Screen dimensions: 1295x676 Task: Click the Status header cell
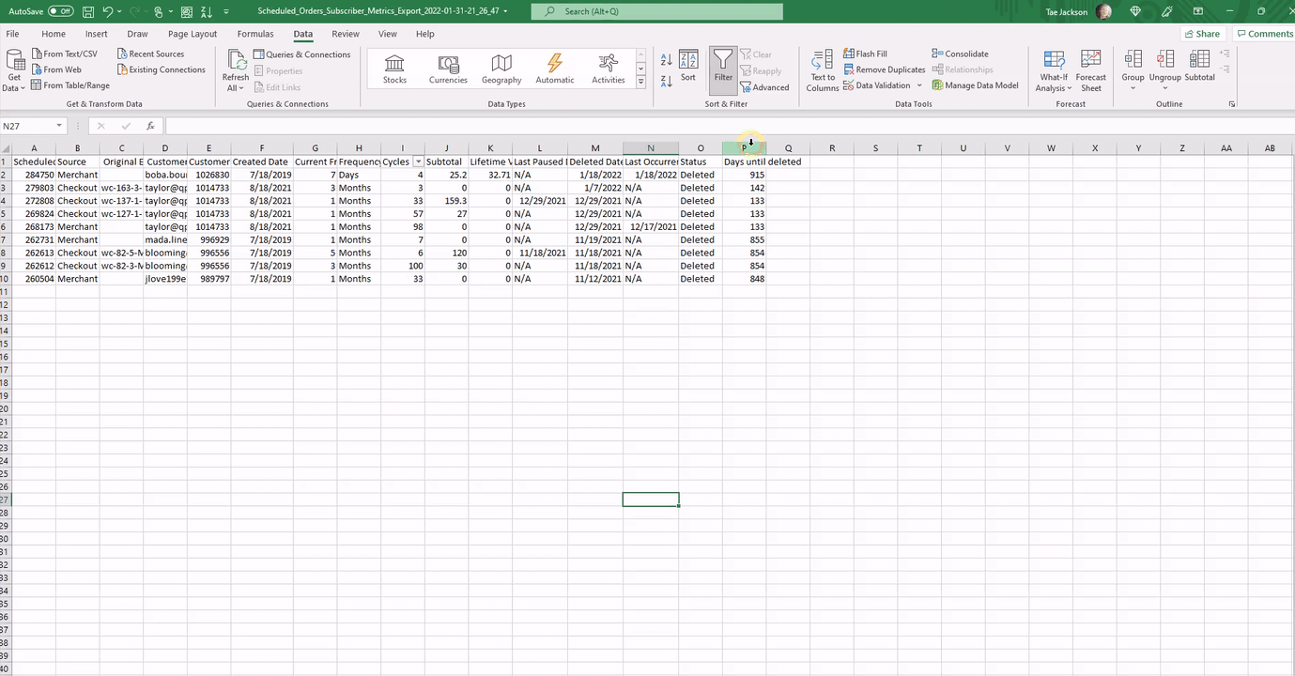tap(700, 161)
